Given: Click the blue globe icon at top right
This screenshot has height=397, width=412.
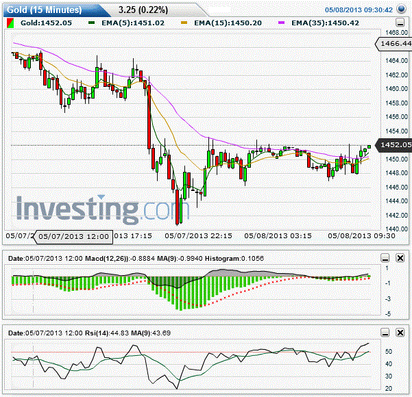Looking at the screenshot, I should coord(402,9).
